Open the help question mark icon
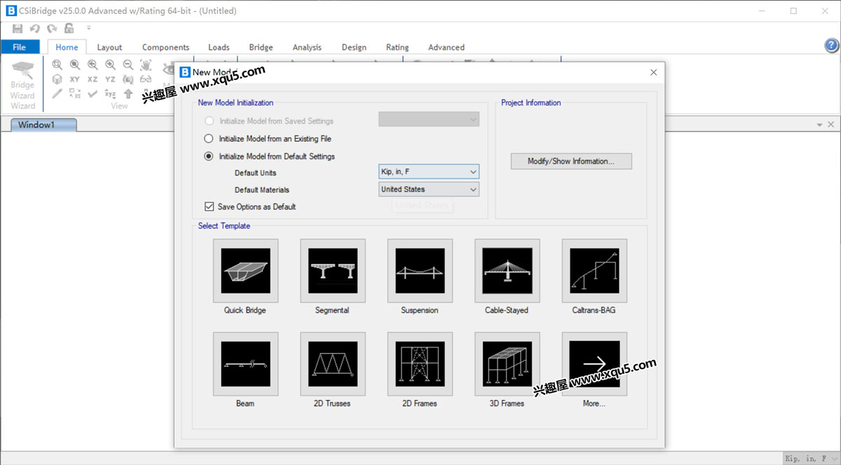 pyautogui.click(x=831, y=46)
